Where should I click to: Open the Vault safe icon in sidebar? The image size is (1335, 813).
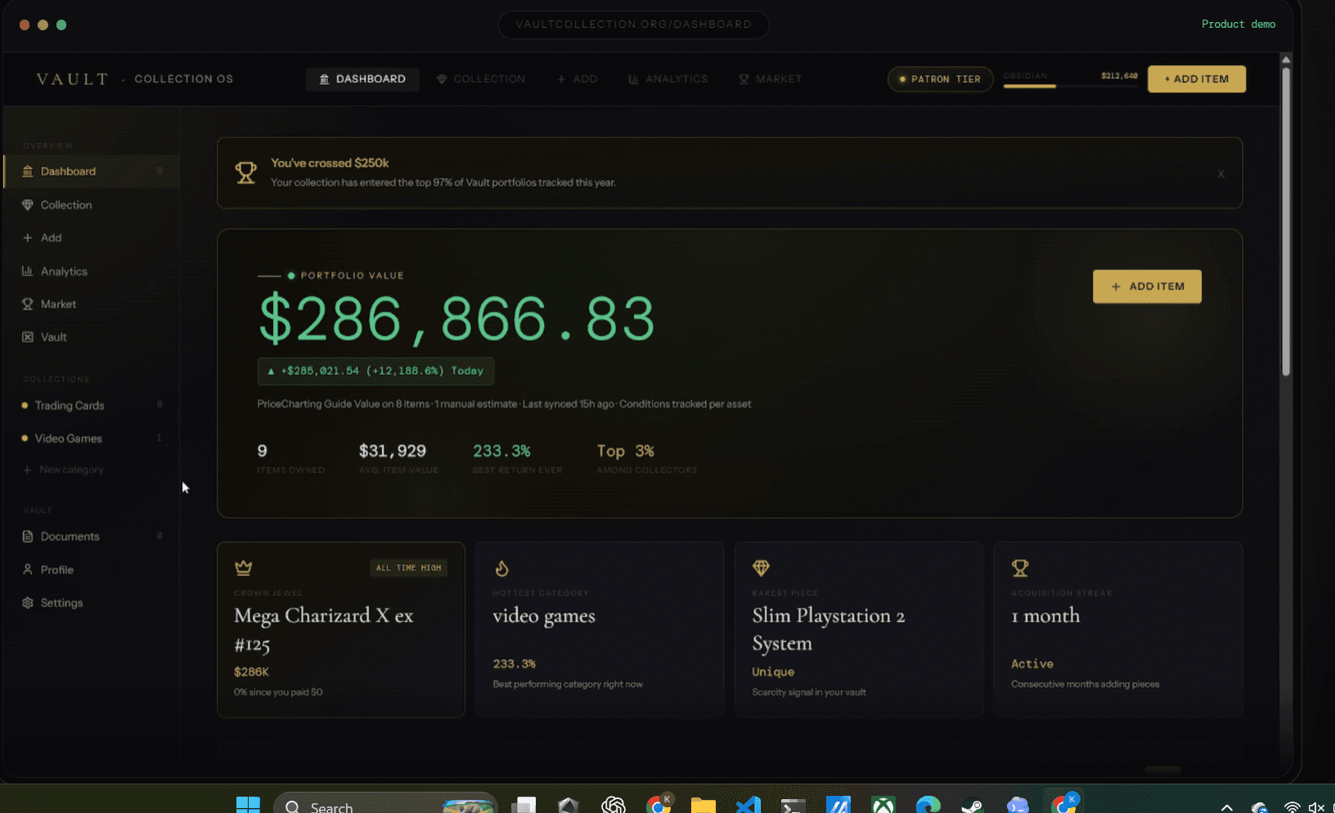coord(28,337)
